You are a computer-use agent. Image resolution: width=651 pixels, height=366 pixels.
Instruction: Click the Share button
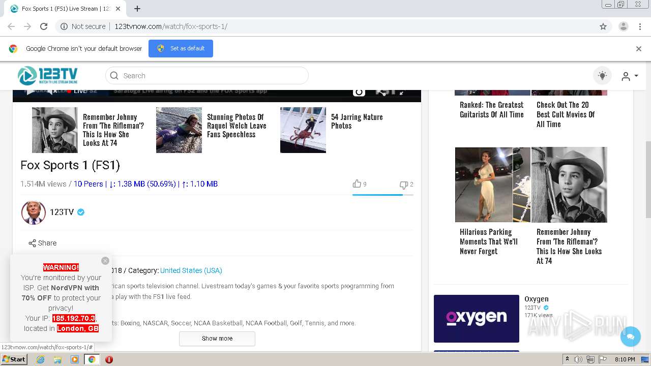pos(42,243)
